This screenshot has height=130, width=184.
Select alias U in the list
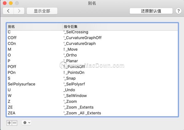pyautogui.click(x=9, y=90)
